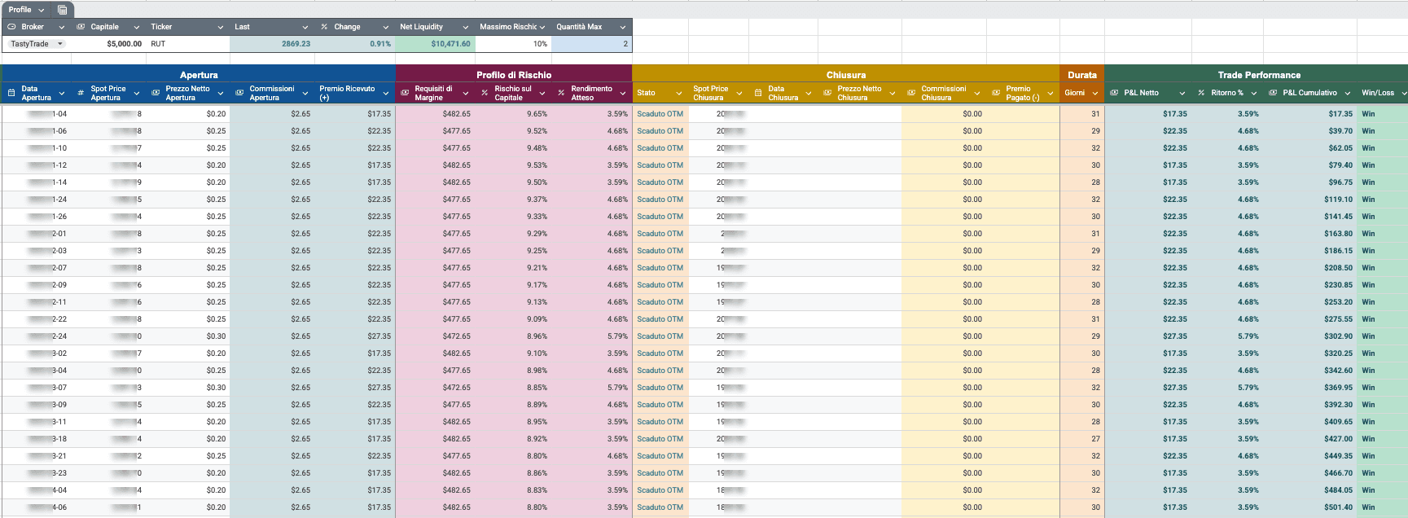
Task: Select the Capitale cell $5,000.00
Action: pos(108,44)
